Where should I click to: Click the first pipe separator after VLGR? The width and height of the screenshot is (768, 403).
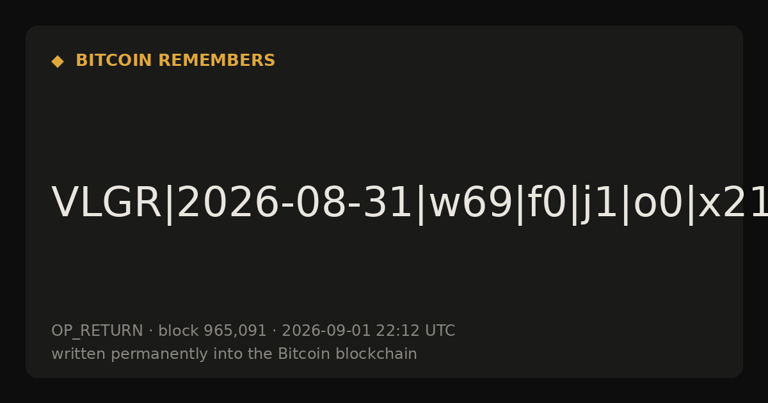(169, 205)
